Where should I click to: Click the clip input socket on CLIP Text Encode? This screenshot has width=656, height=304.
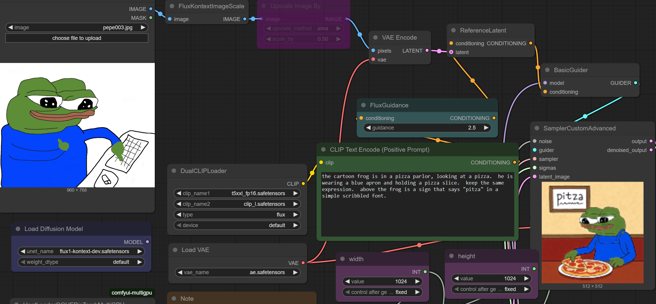[321, 162]
